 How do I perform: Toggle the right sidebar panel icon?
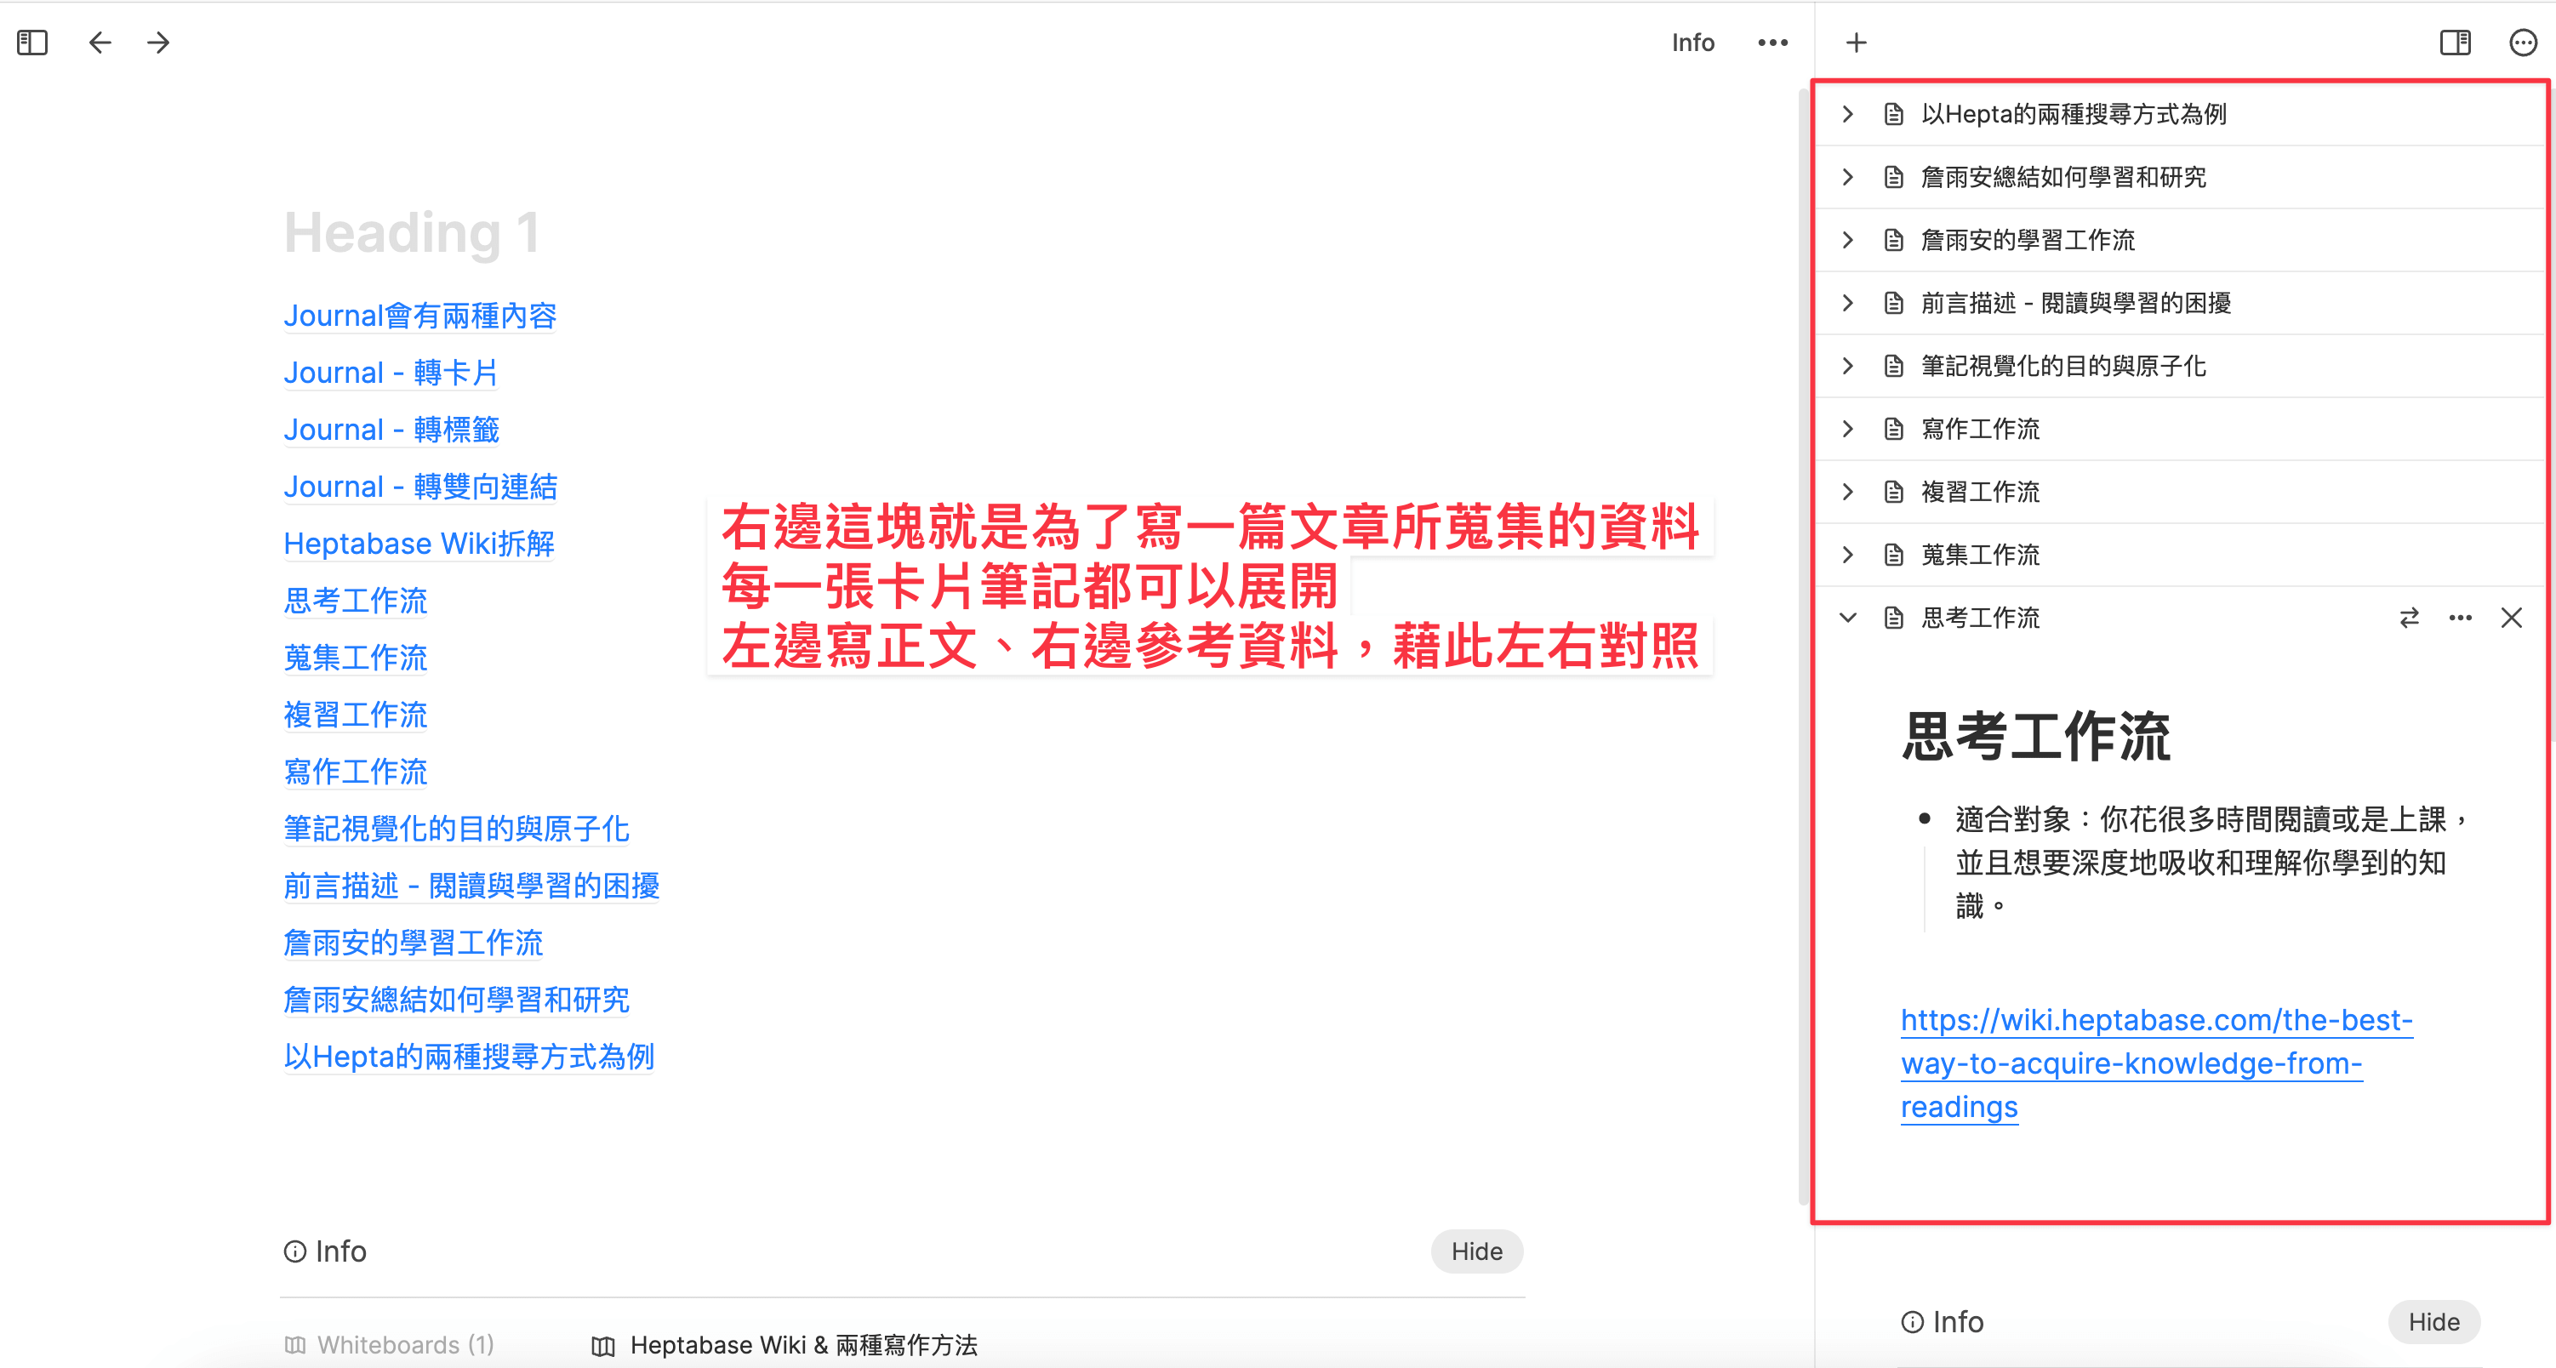coord(2455,43)
